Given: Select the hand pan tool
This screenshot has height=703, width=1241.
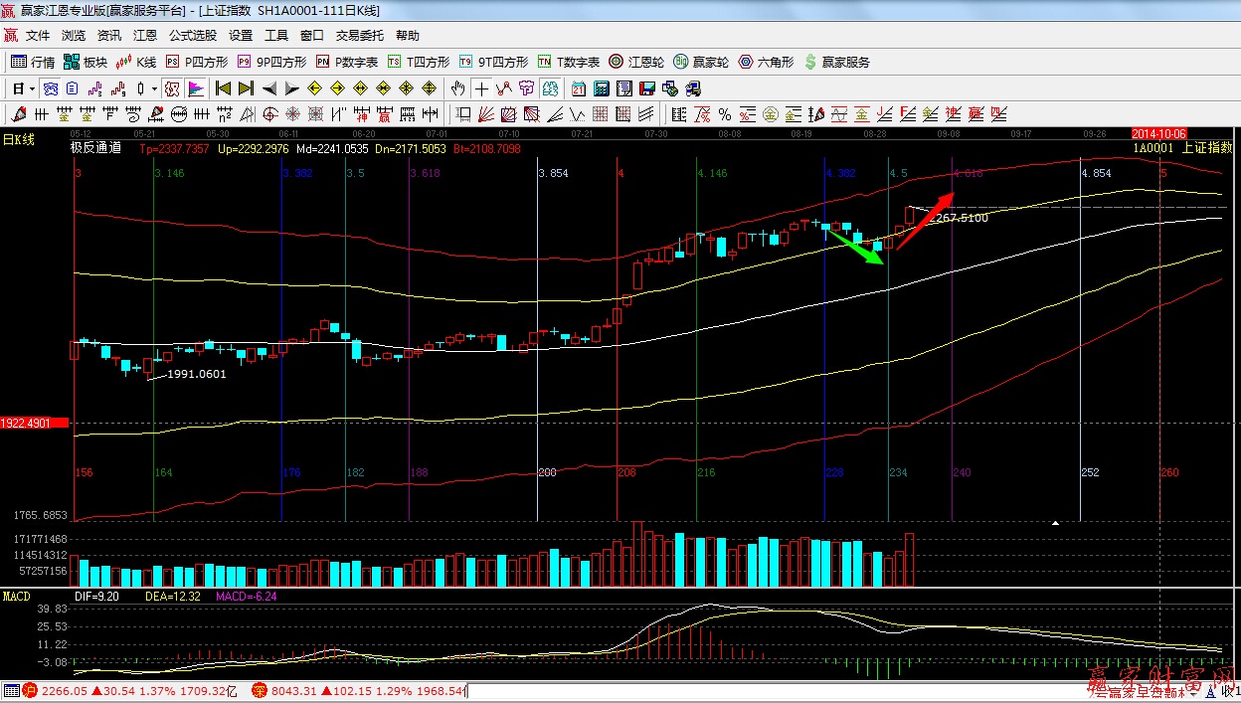Looking at the screenshot, I should point(457,88).
